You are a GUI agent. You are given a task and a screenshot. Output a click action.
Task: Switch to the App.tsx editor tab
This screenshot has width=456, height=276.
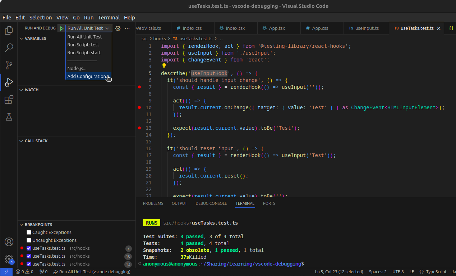[x=277, y=28]
